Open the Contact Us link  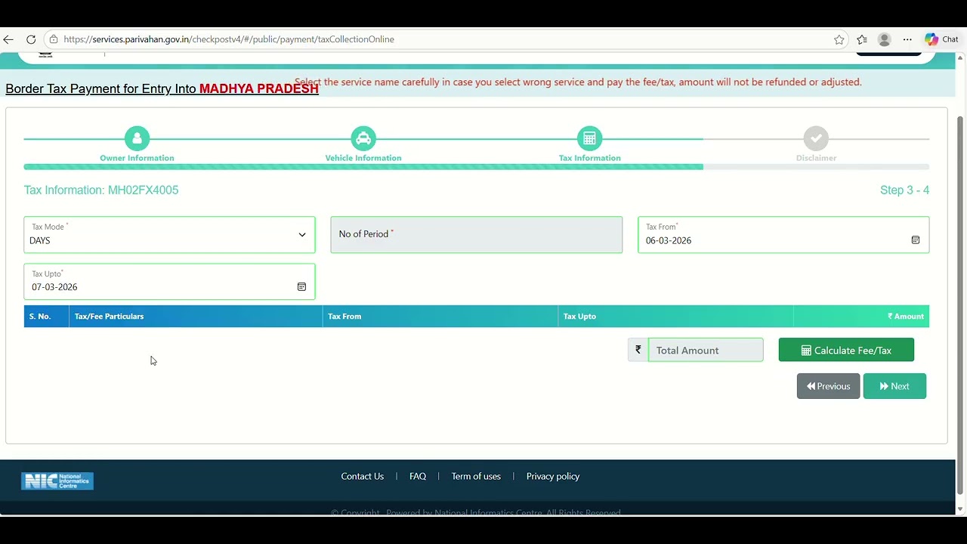pos(363,476)
